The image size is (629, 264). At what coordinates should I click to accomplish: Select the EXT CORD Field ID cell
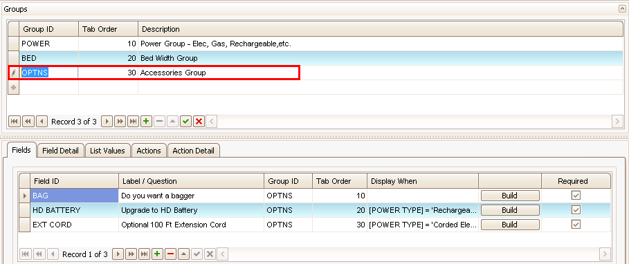tap(74, 225)
